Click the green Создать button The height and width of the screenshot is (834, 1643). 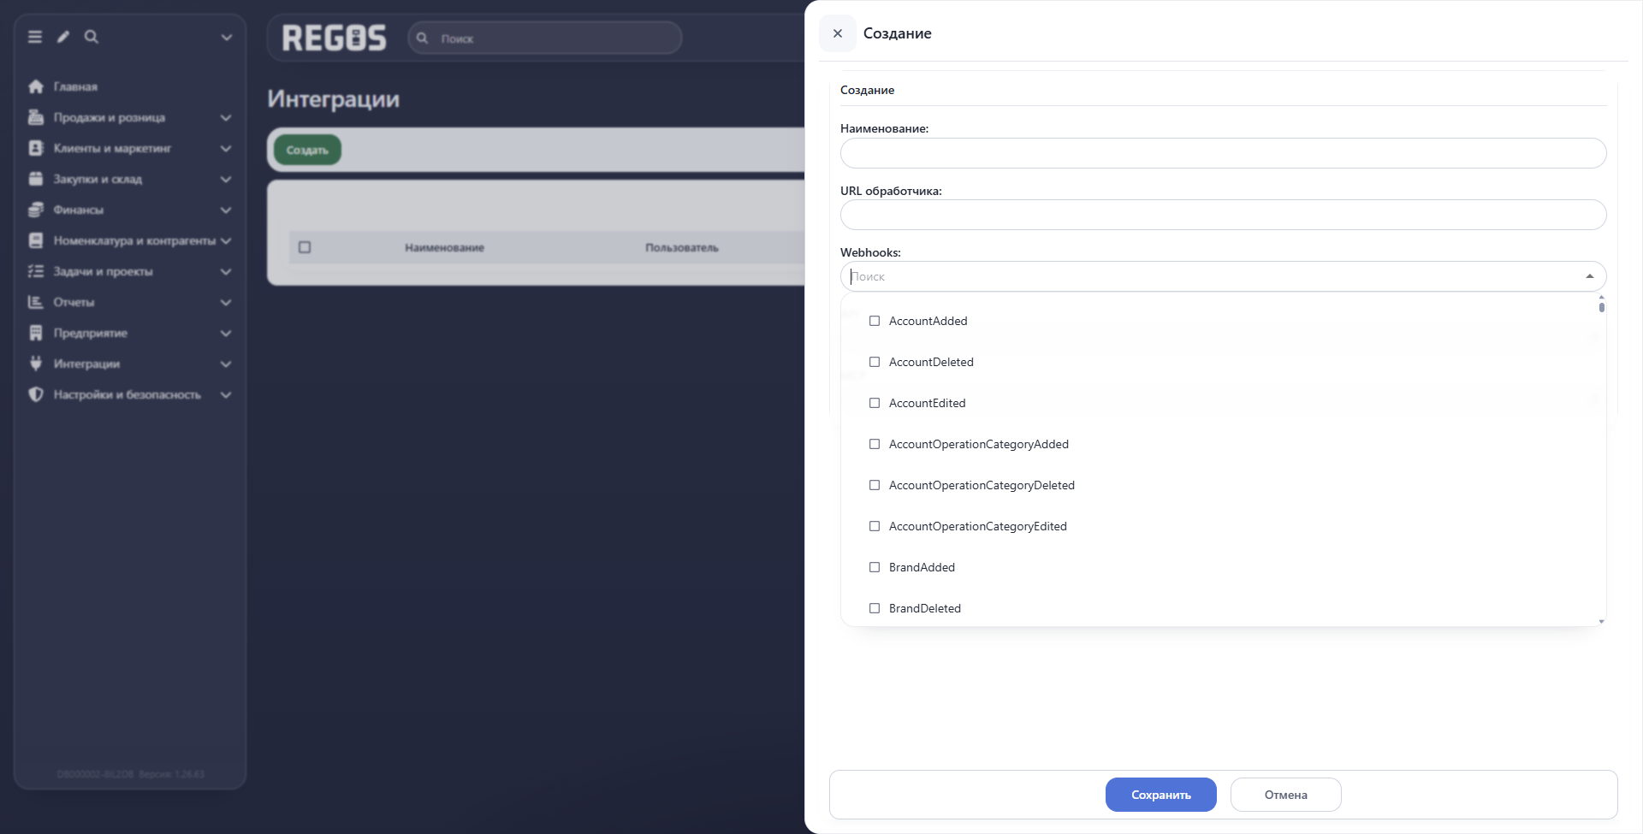(307, 150)
